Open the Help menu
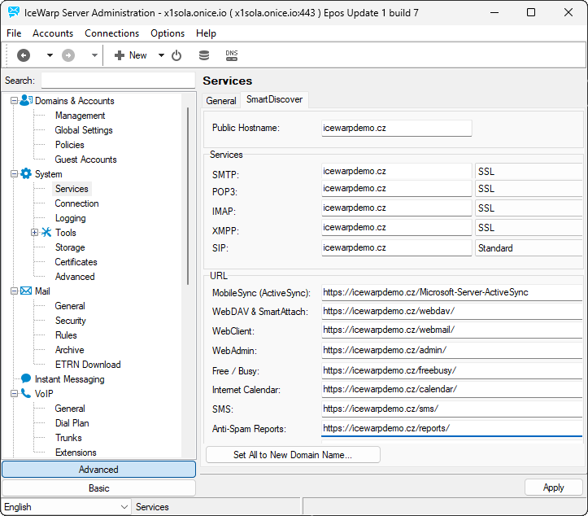 (x=206, y=33)
